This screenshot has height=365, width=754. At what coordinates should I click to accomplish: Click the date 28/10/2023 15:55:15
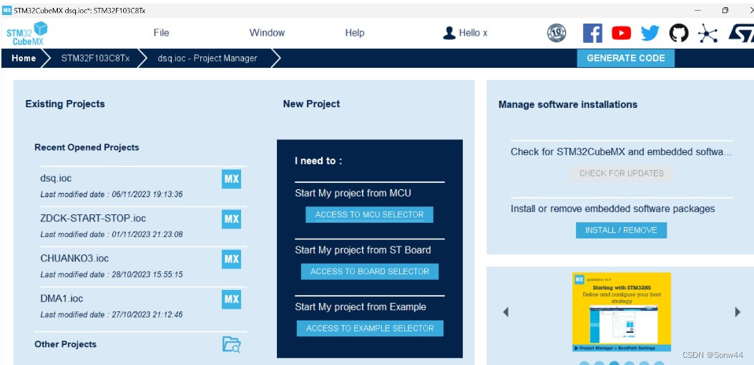[147, 275]
